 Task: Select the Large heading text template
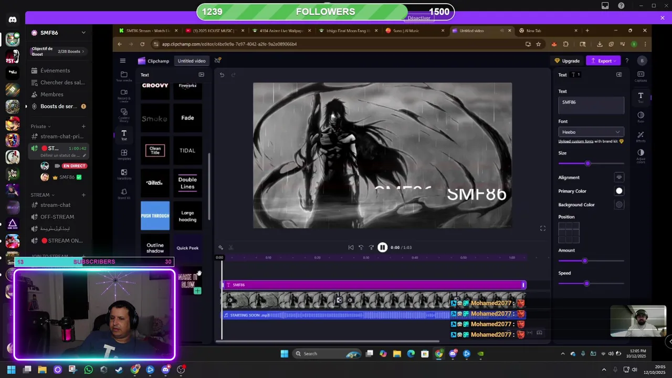click(x=187, y=216)
